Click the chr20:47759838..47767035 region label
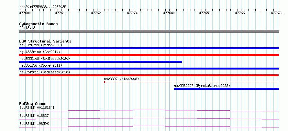288x131 pixels. pos(43,7)
